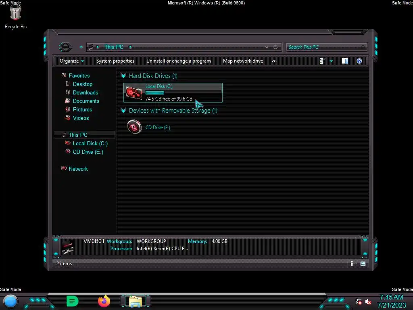The height and width of the screenshot is (310, 413).
Task: Collapse the Hard Disk Drives group
Action: 123,75
